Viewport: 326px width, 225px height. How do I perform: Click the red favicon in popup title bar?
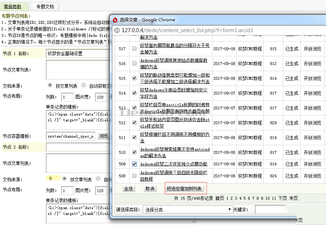(115, 20)
